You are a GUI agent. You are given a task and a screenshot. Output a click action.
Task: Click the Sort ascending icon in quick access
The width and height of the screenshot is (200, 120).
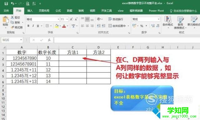pyautogui.click(x=34, y=3)
